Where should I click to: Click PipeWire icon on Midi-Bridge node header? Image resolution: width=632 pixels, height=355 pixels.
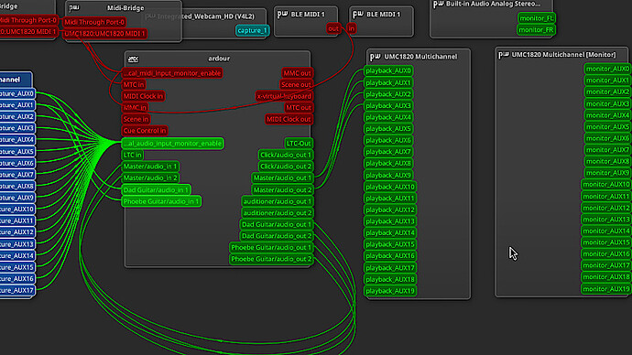point(74,7)
